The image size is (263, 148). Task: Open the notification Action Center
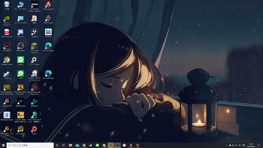tap(258, 145)
